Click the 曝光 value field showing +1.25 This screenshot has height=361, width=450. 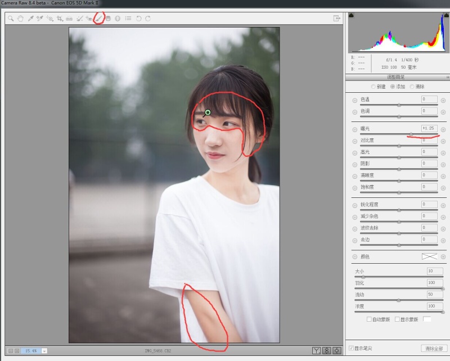[429, 128]
